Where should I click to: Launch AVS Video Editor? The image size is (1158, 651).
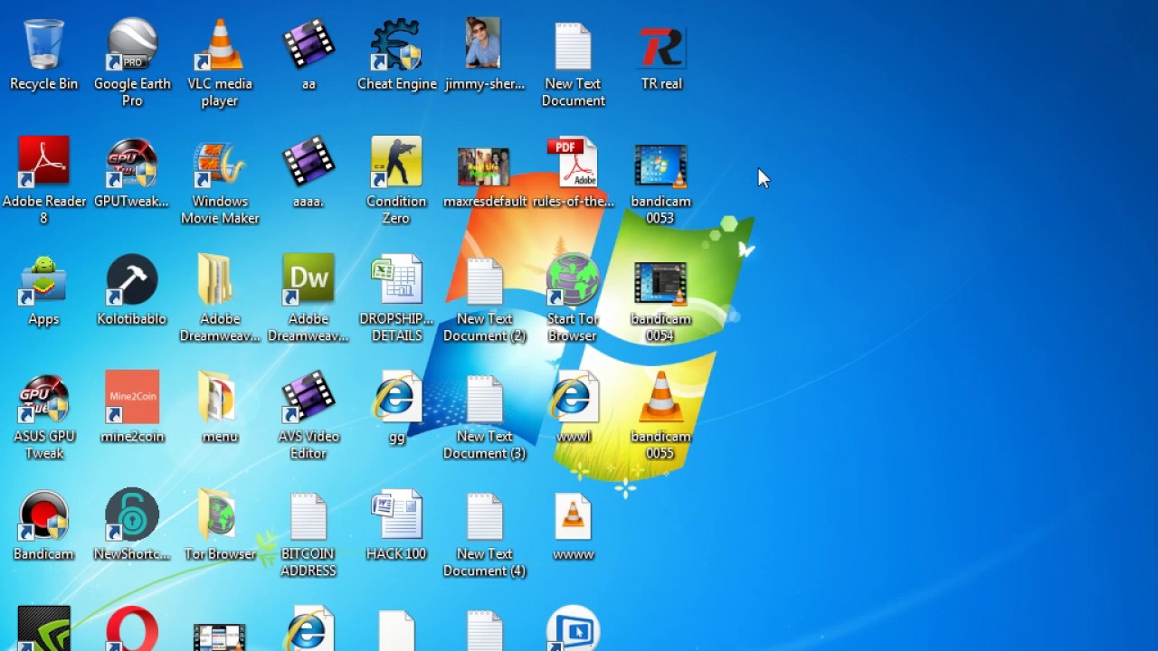pos(308,398)
